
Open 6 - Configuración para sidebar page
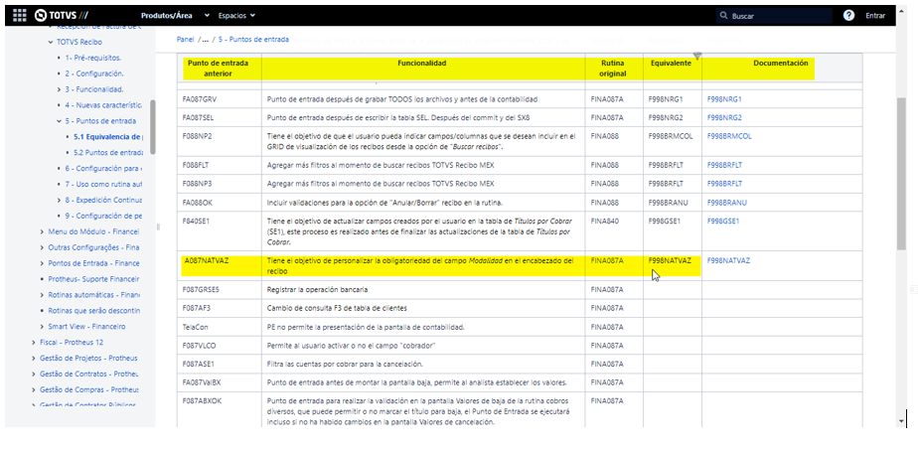coord(103,169)
